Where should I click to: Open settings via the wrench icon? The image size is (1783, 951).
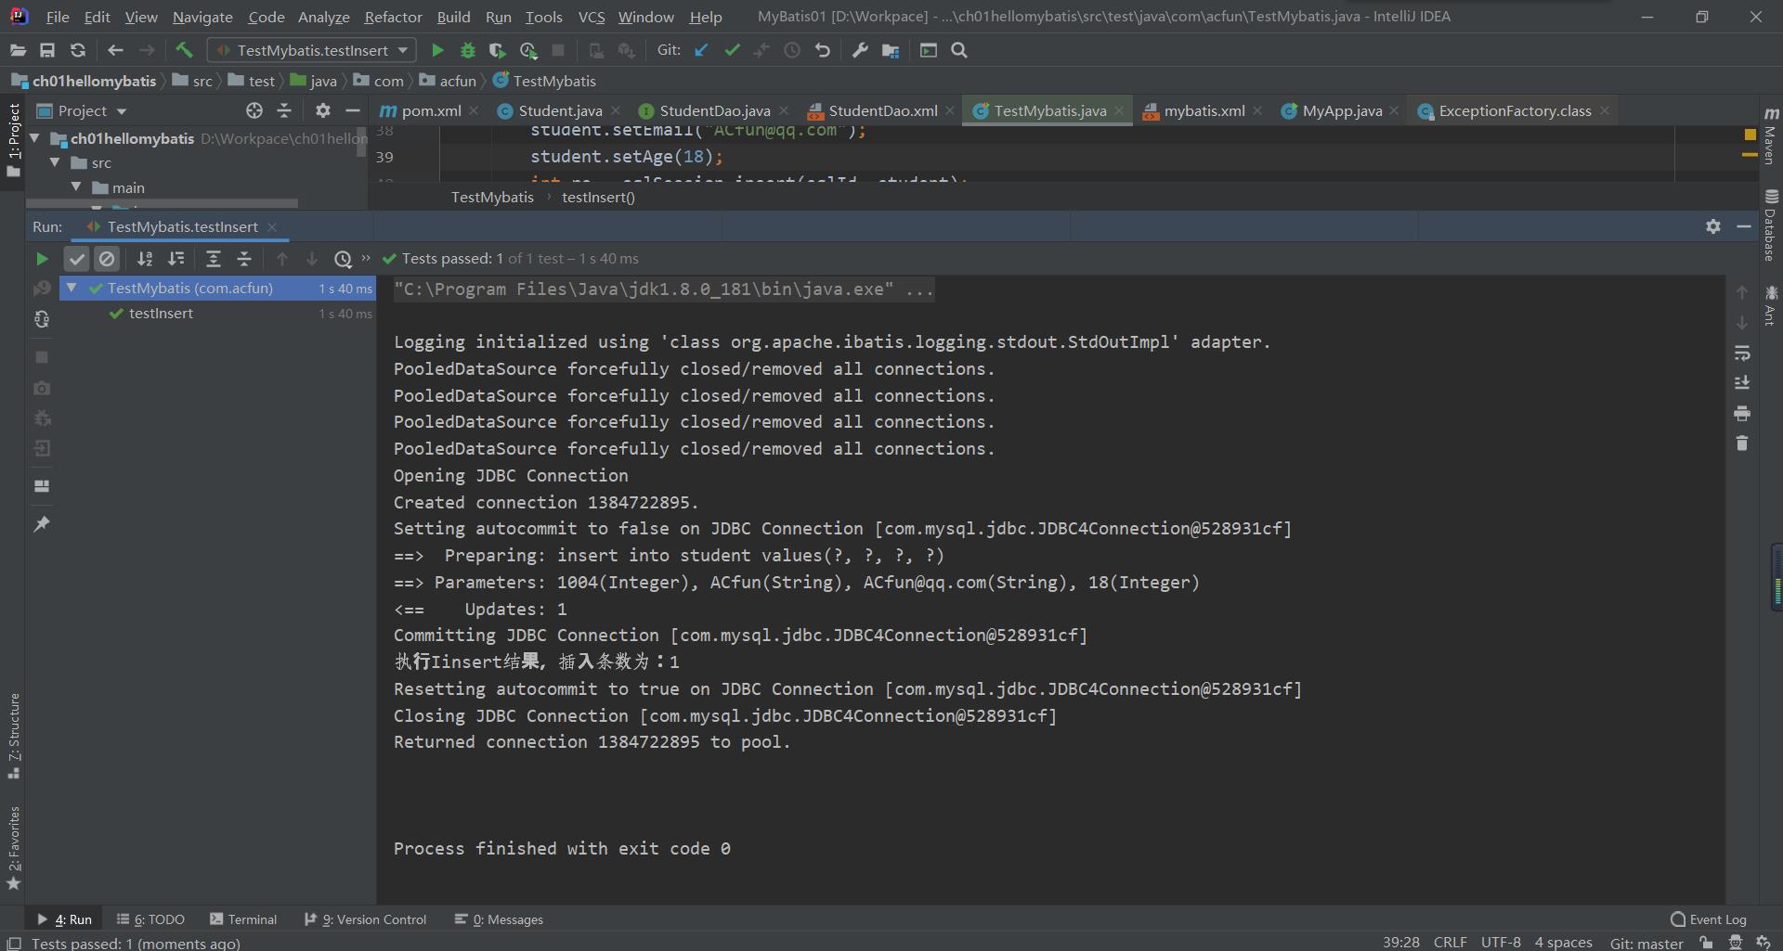860,50
